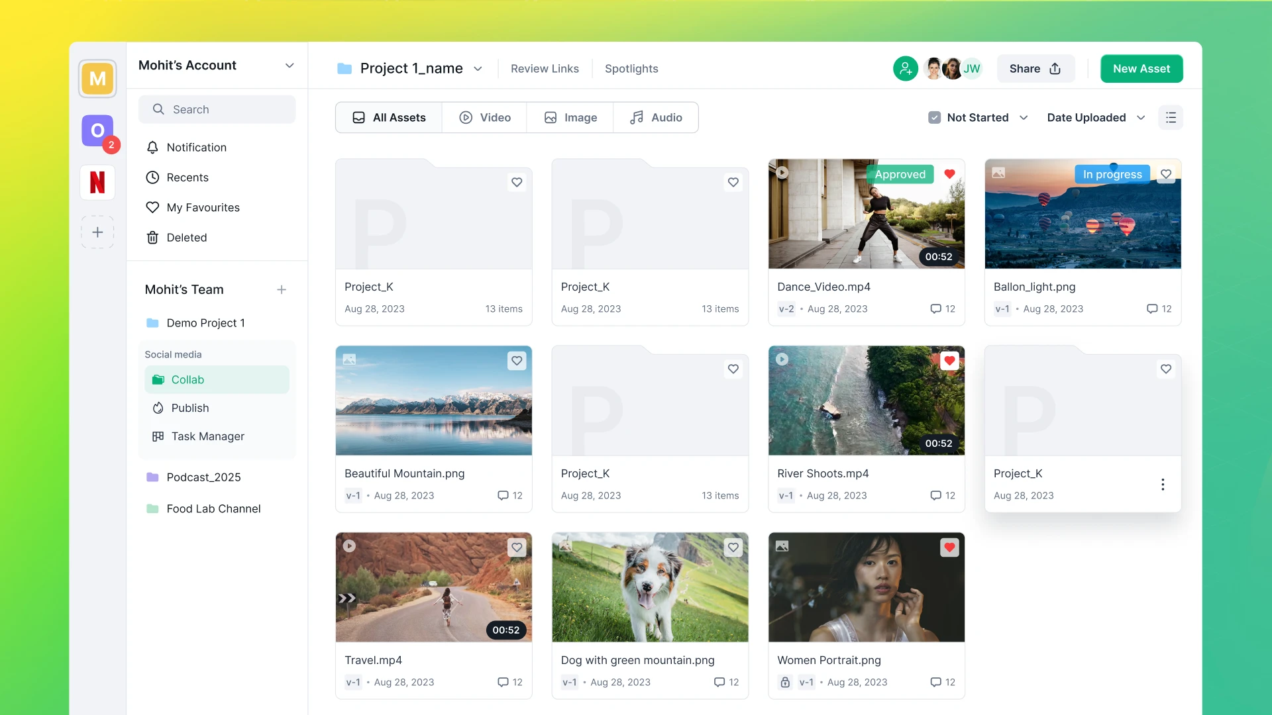Viewport: 1272px width, 715px height.
Task: Filter by Image tab
Action: point(570,117)
